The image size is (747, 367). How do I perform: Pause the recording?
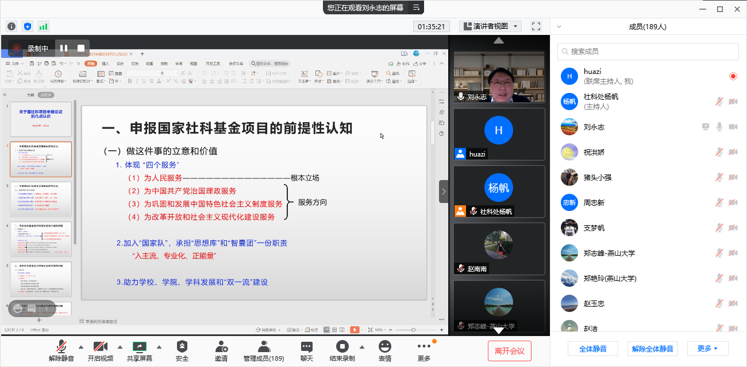64,49
